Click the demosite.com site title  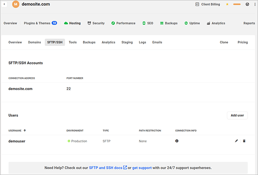[x=36, y=4]
